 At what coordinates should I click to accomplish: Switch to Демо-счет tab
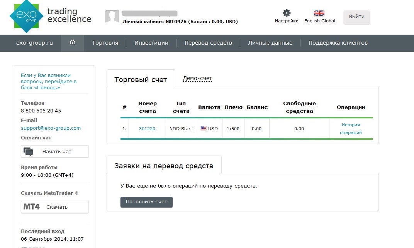pos(197,78)
